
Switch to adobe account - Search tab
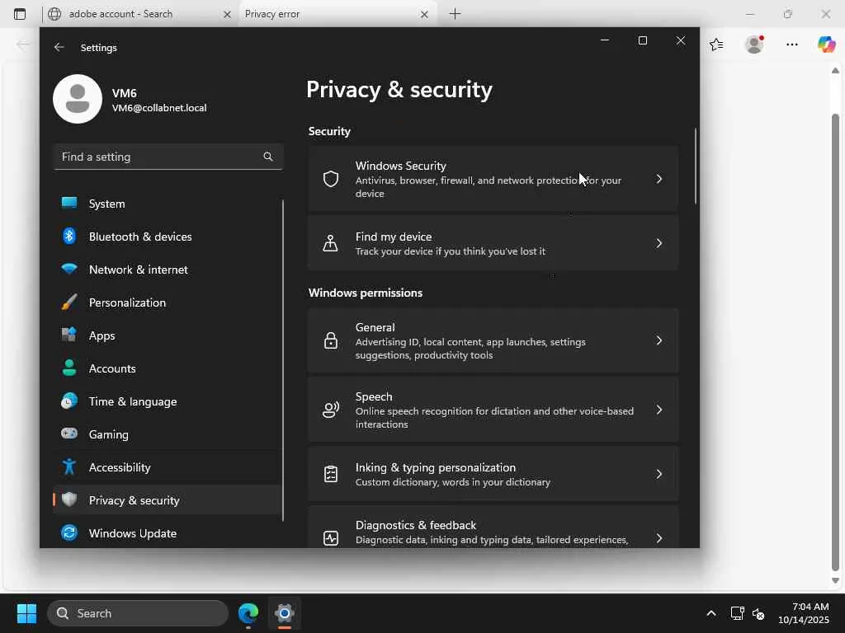[x=139, y=14]
